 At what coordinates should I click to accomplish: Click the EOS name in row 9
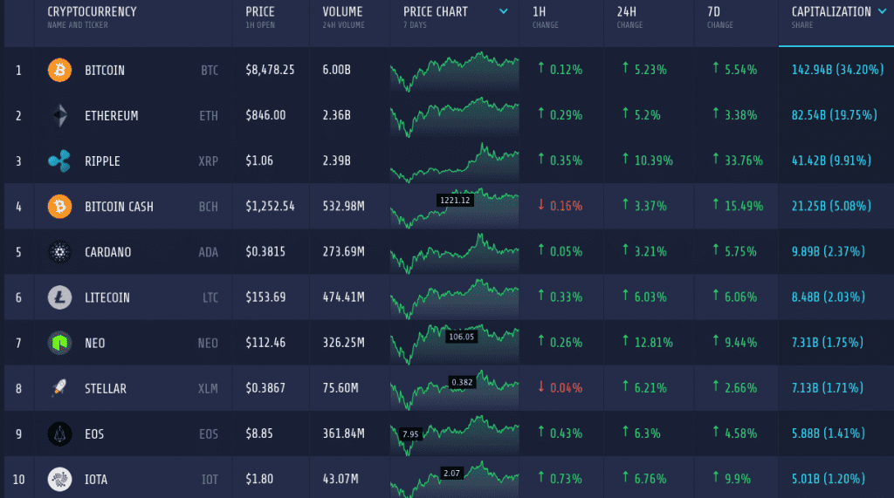coord(94,434)
